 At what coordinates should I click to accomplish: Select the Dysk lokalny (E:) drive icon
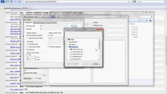point(71,54)
